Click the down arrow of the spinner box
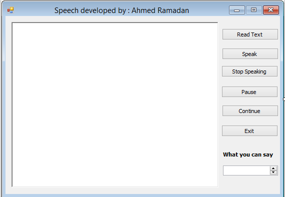The height and width of the screenshot is (197, 285). 273,172
